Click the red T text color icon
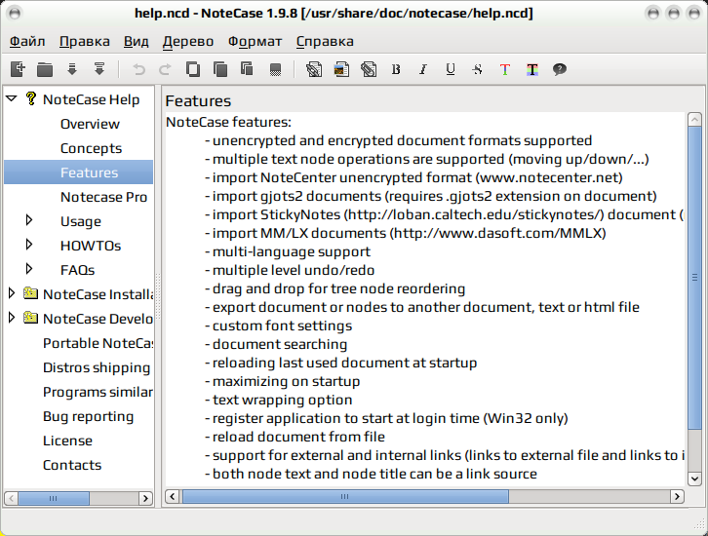The width and height of the screenshot is (708, 536). (x=505, y=69)
